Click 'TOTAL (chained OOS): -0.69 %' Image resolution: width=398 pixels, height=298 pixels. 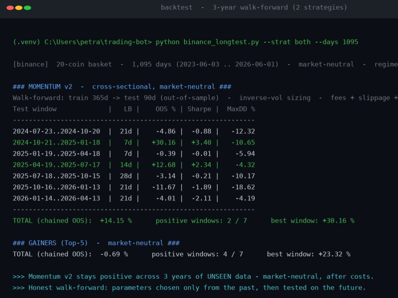[70, 254]
